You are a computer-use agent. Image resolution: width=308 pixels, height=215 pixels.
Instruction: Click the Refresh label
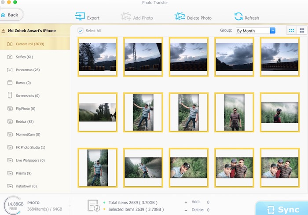(x=252, y=18)
